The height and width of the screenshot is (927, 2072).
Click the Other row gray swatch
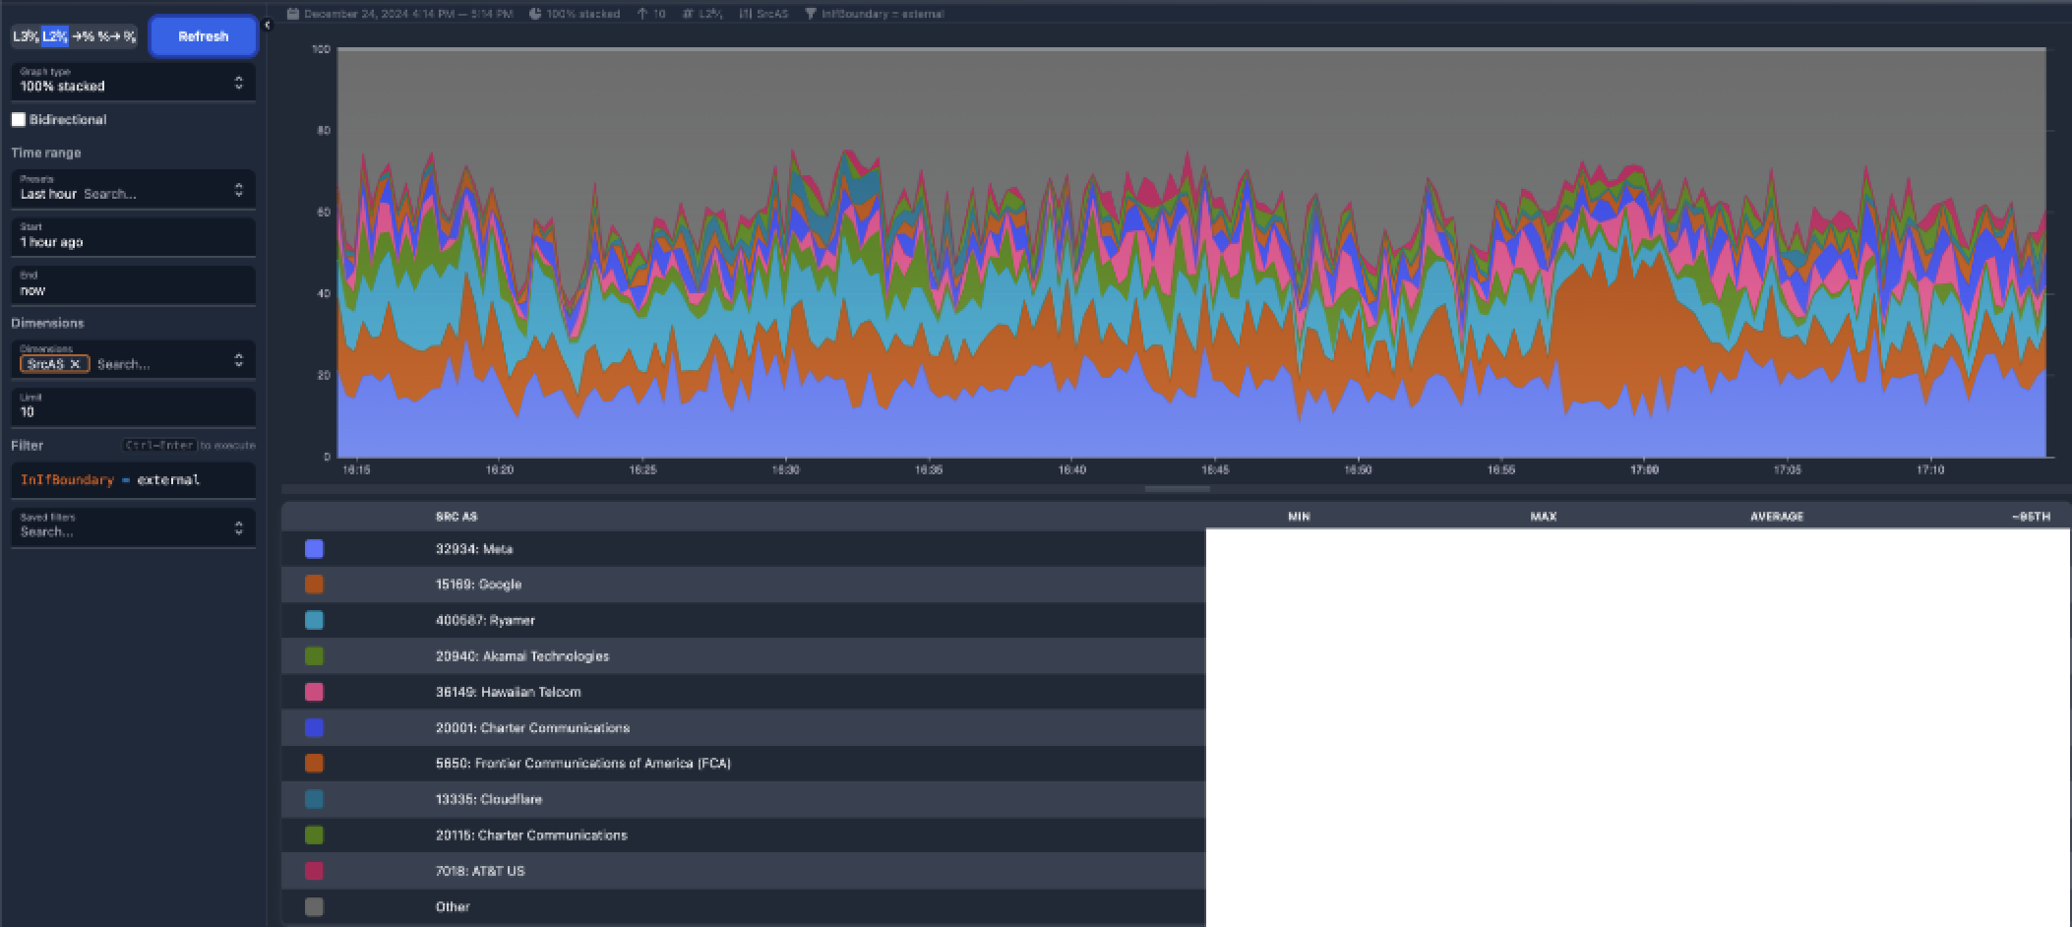click(x=314, y=907)
